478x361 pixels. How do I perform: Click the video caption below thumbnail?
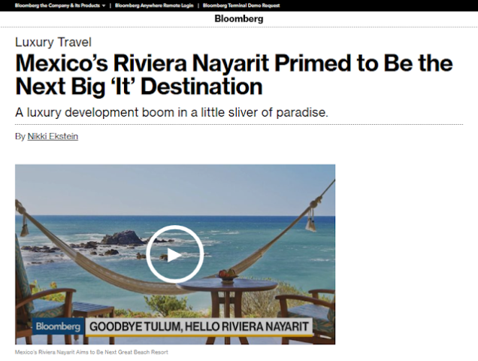(92, 352)
